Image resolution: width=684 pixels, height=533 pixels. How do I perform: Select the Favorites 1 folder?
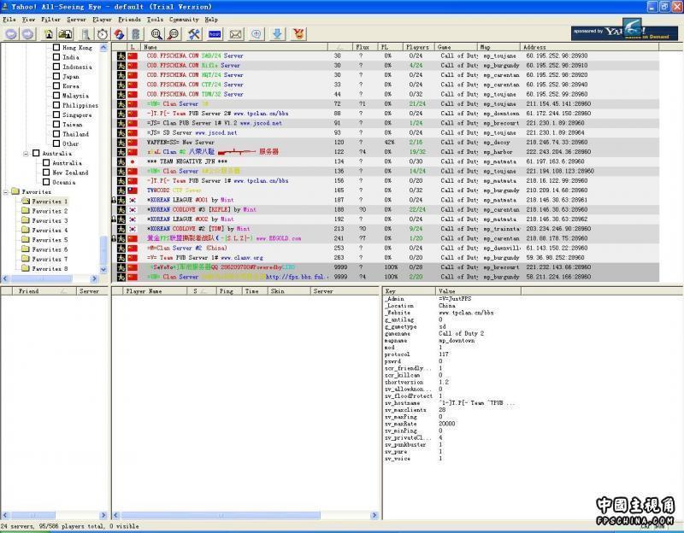coord(45,202)
